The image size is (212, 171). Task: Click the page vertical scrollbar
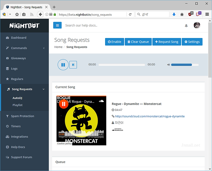click(210, 50)
